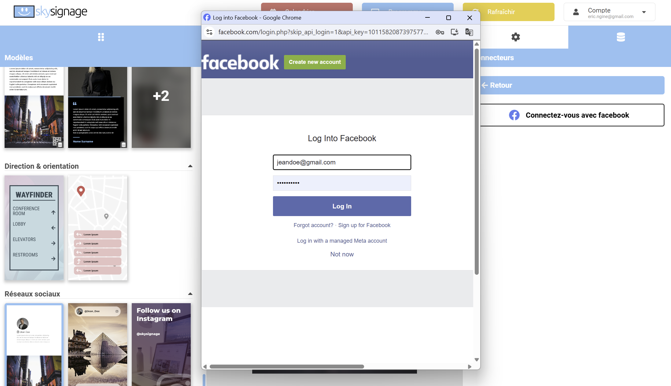The image size is (671, 386).
Task: Click the facebook logo in popup header
Action: pos(240,62)
